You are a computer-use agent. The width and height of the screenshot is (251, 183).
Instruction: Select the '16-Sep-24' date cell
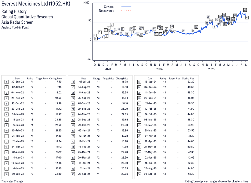point(150,82)
